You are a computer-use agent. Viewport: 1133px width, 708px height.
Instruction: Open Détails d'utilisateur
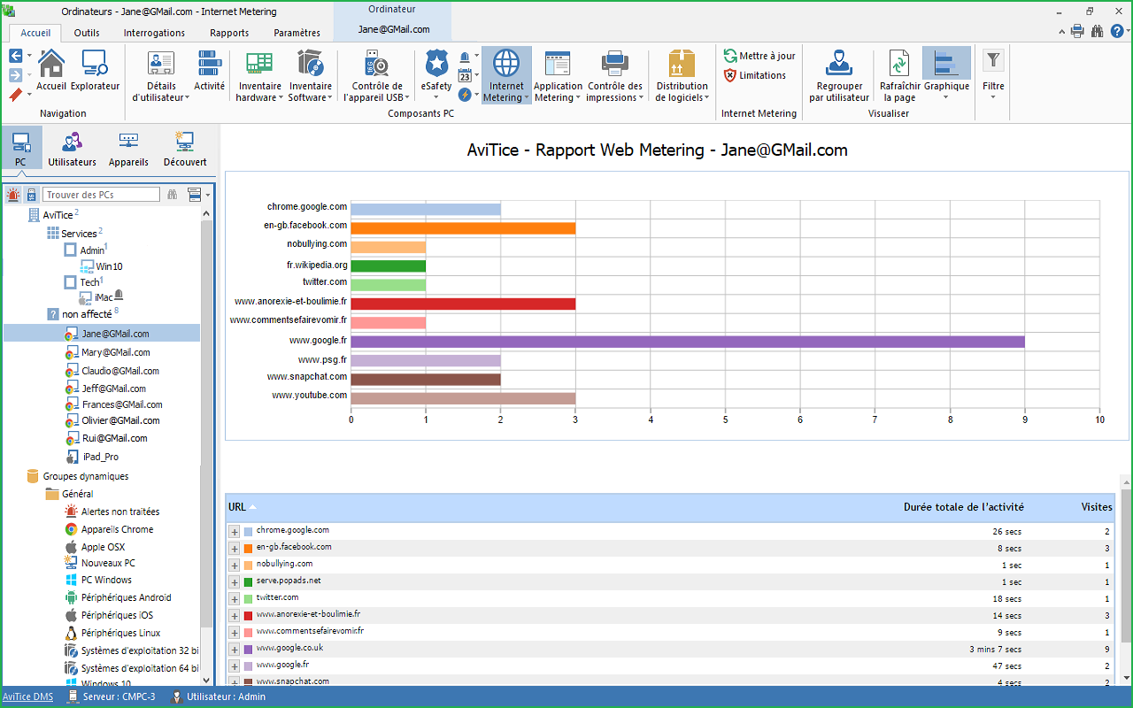160,76
